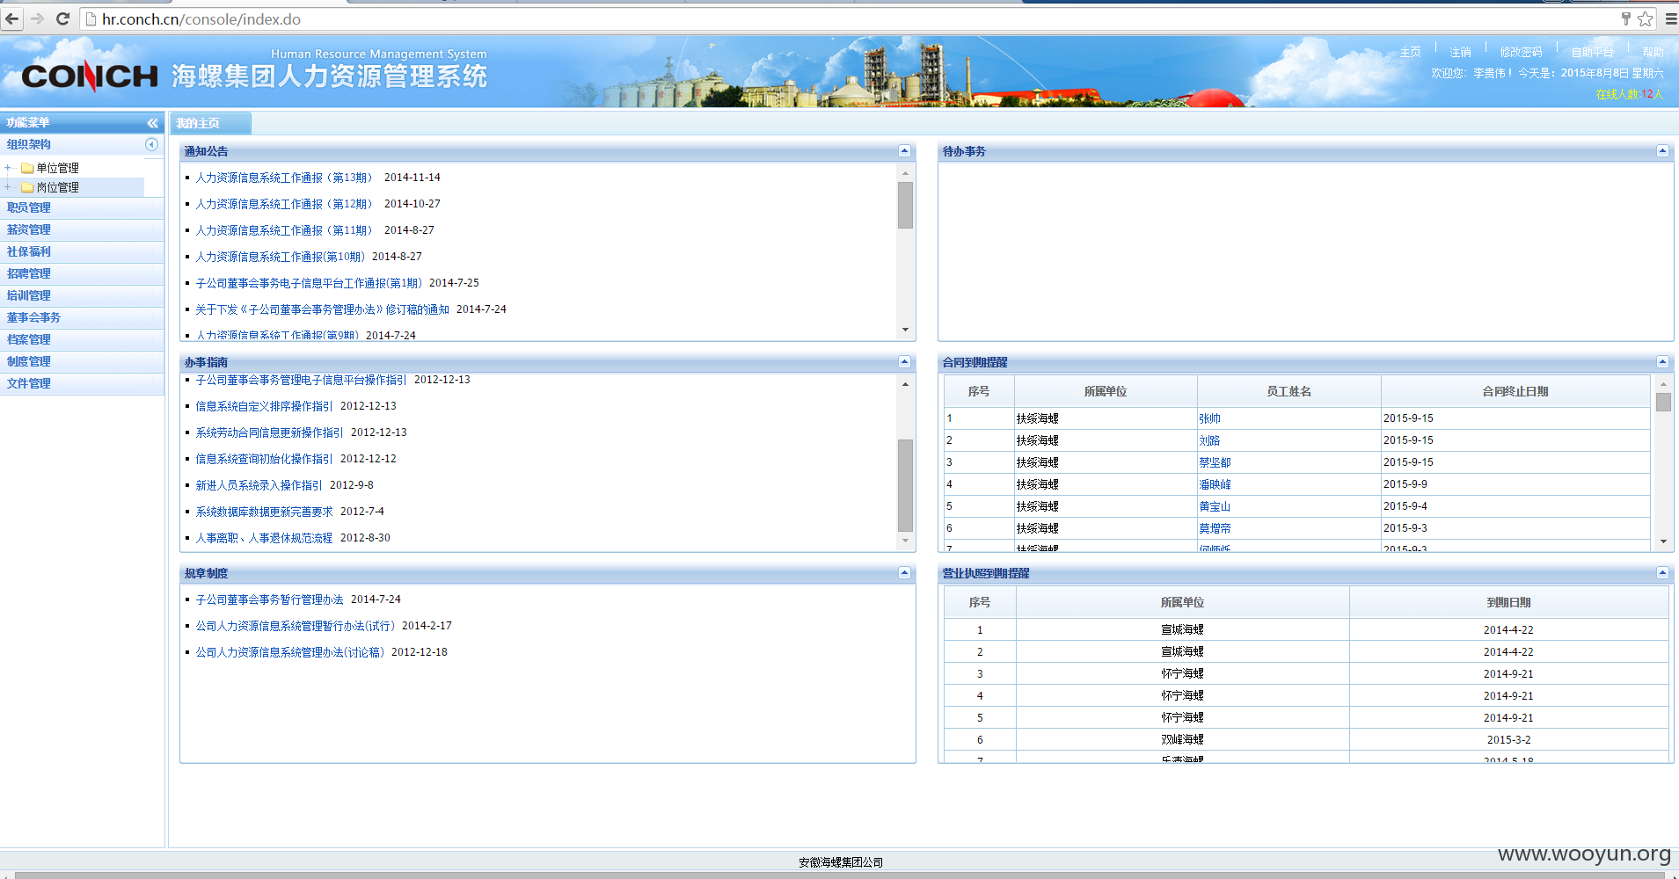
Task: Open the 职员管理 menu
Action: click(82, 207)
